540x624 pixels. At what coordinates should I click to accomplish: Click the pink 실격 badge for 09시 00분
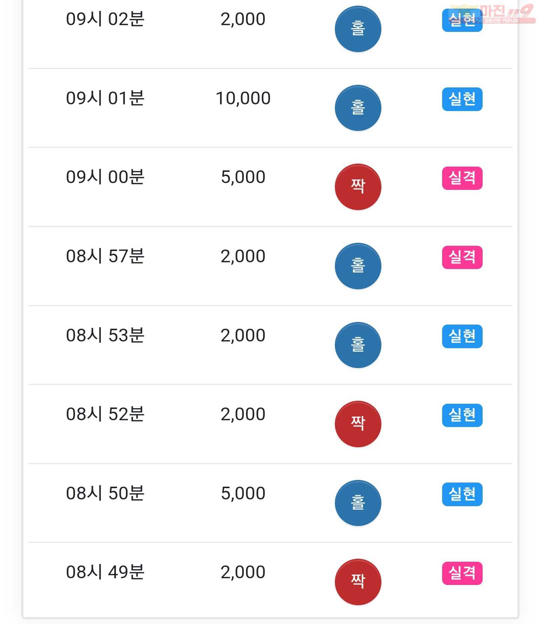click(462, 178)
